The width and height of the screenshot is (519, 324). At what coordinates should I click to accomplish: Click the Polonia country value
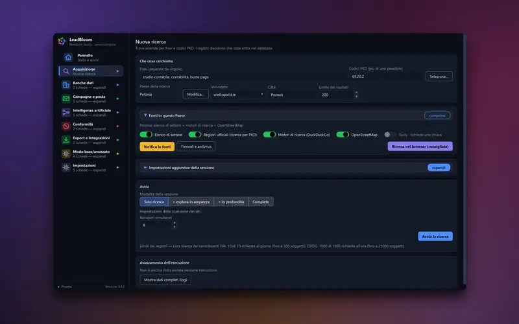(145, 94)
